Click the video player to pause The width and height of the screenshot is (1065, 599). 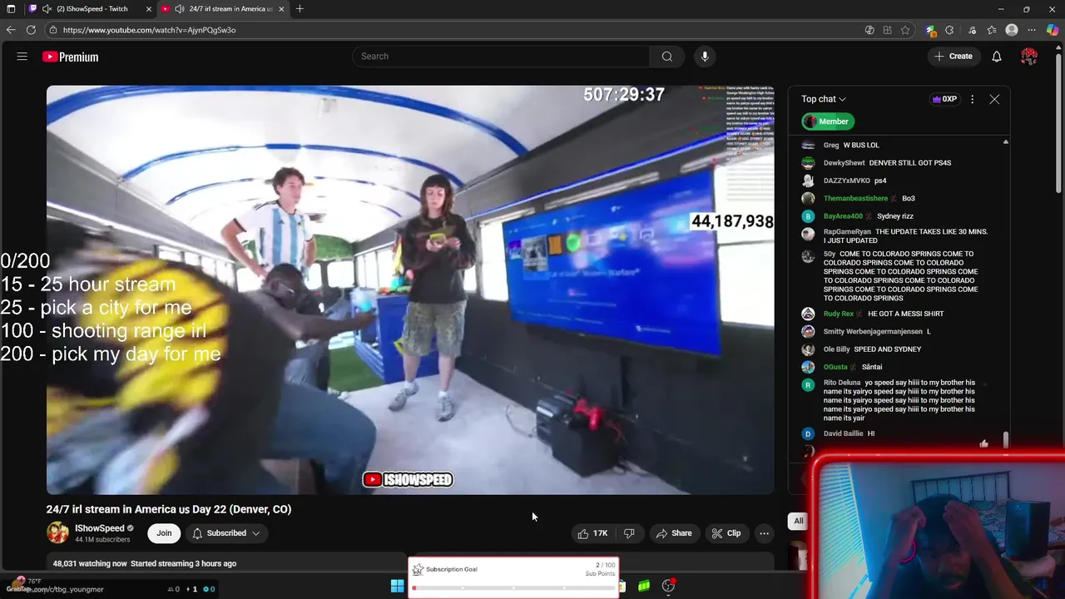pos(410,290)
